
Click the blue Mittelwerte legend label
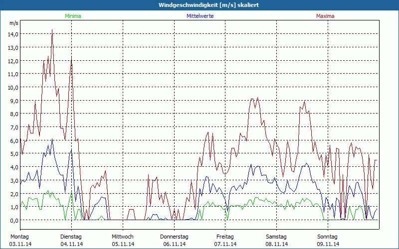point(199,16)
